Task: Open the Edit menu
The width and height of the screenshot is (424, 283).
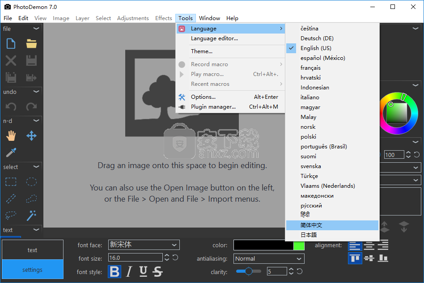Action: (x=23, y=18)
